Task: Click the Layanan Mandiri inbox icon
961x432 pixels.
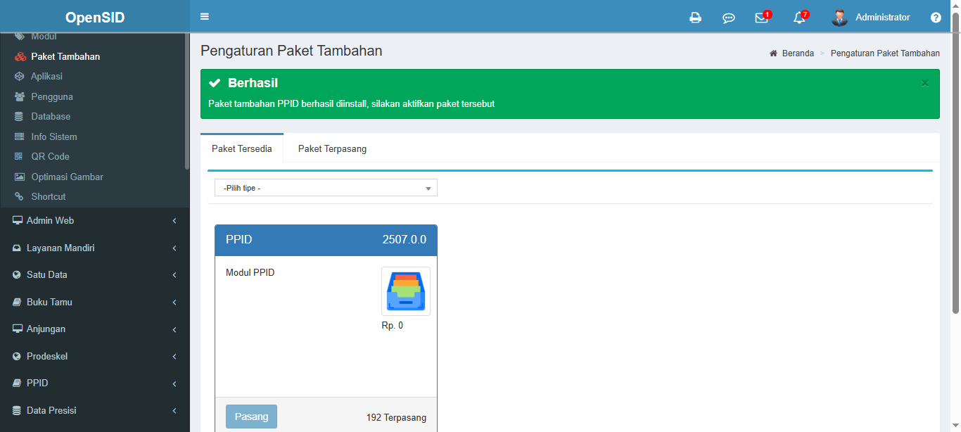Action: [18, 248]
